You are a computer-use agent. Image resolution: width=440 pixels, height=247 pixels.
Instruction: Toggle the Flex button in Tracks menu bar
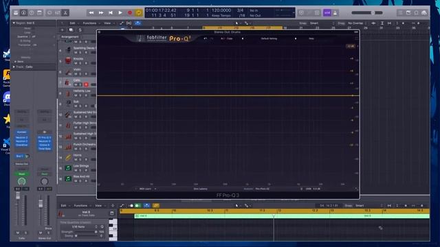tap(129, 23)
